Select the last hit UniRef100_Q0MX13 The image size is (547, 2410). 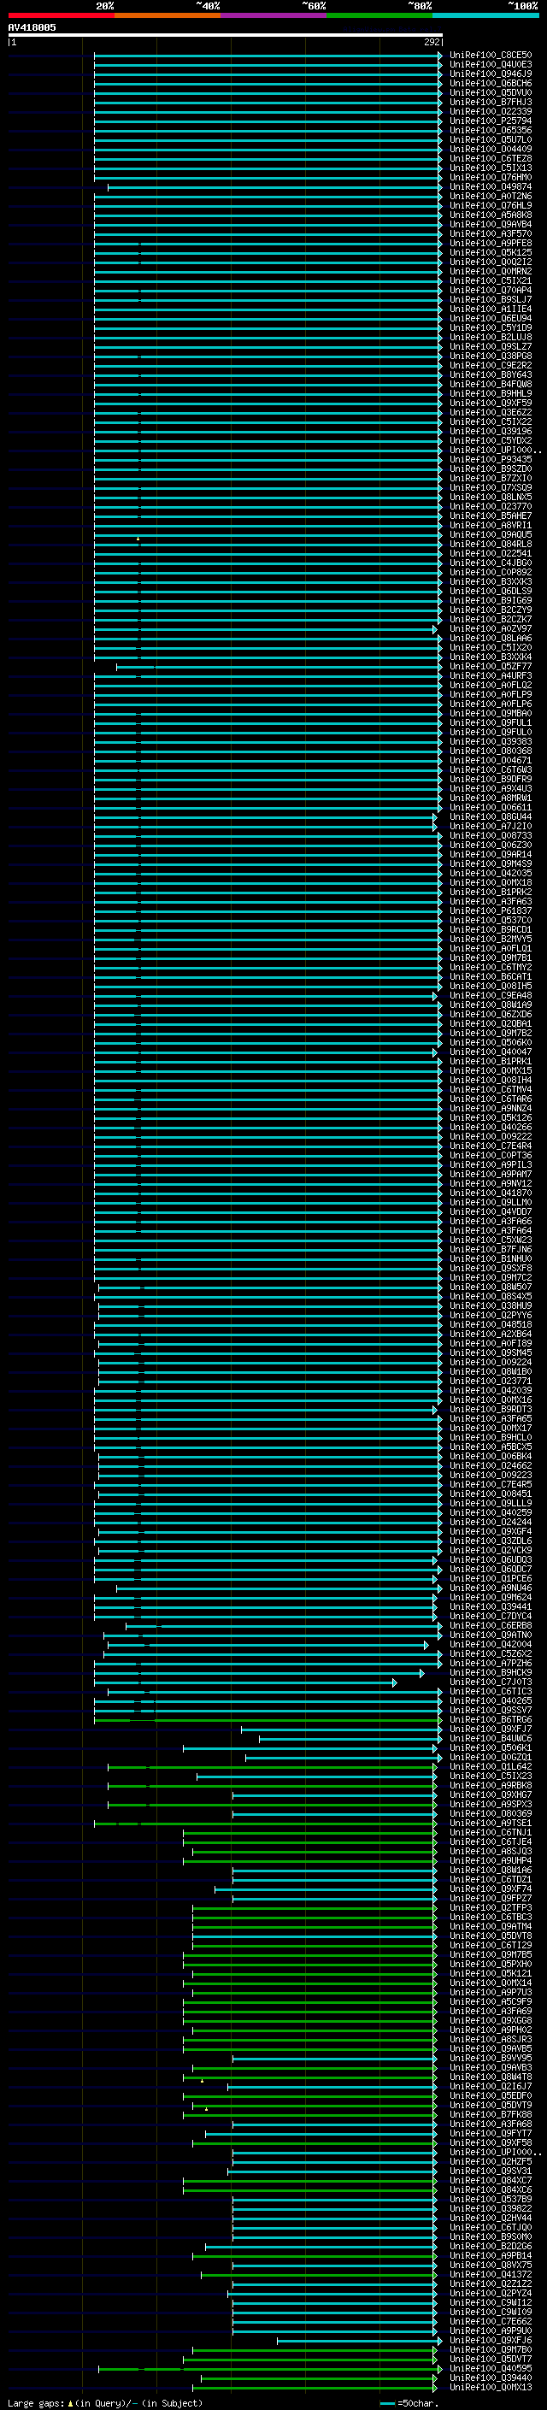(491, 2387)
